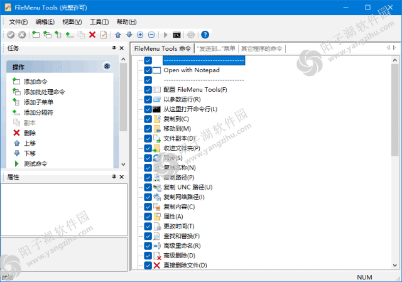Click the tab strip left arrow

coord(388,48)
